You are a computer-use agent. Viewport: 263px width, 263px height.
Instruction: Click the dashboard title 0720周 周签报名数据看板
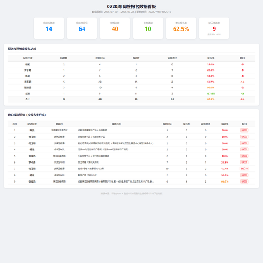click(x=131, y=7)
